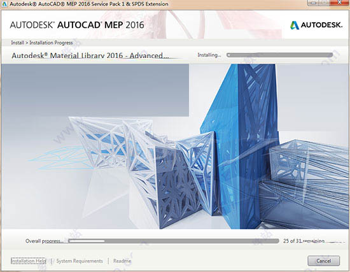
Task: Click the Autodesk logo top right
Action: (x=316, y=25)
